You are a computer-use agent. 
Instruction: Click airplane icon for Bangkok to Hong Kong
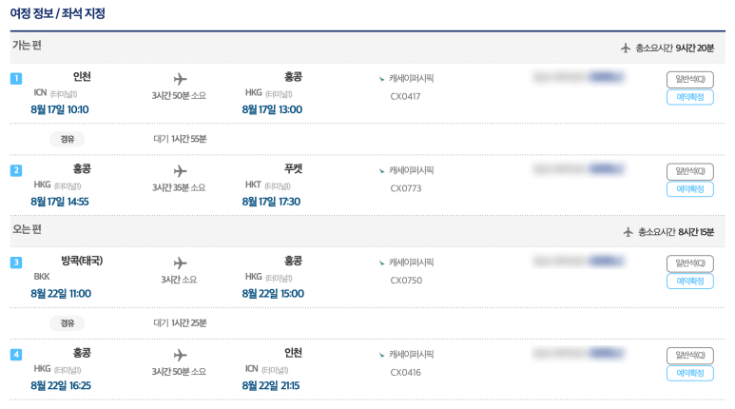click(180, 263)
